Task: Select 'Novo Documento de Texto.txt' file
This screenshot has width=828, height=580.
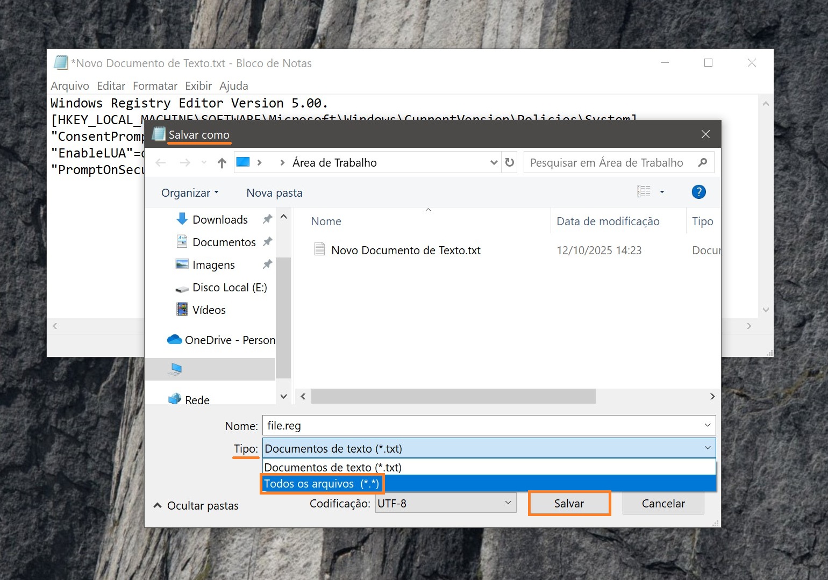Action: [405, 250]
